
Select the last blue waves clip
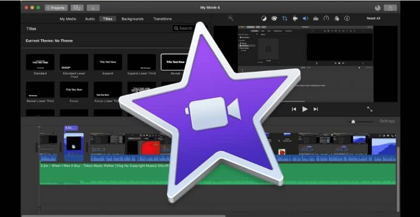pyautogui.click(x=384, y=147)
